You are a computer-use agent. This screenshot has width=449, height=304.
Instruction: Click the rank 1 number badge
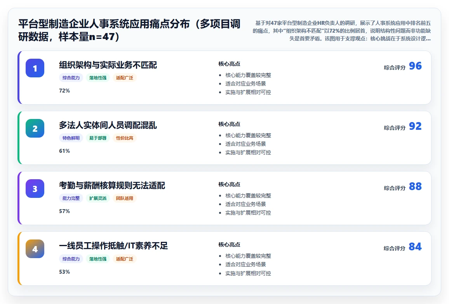[35, 68]
